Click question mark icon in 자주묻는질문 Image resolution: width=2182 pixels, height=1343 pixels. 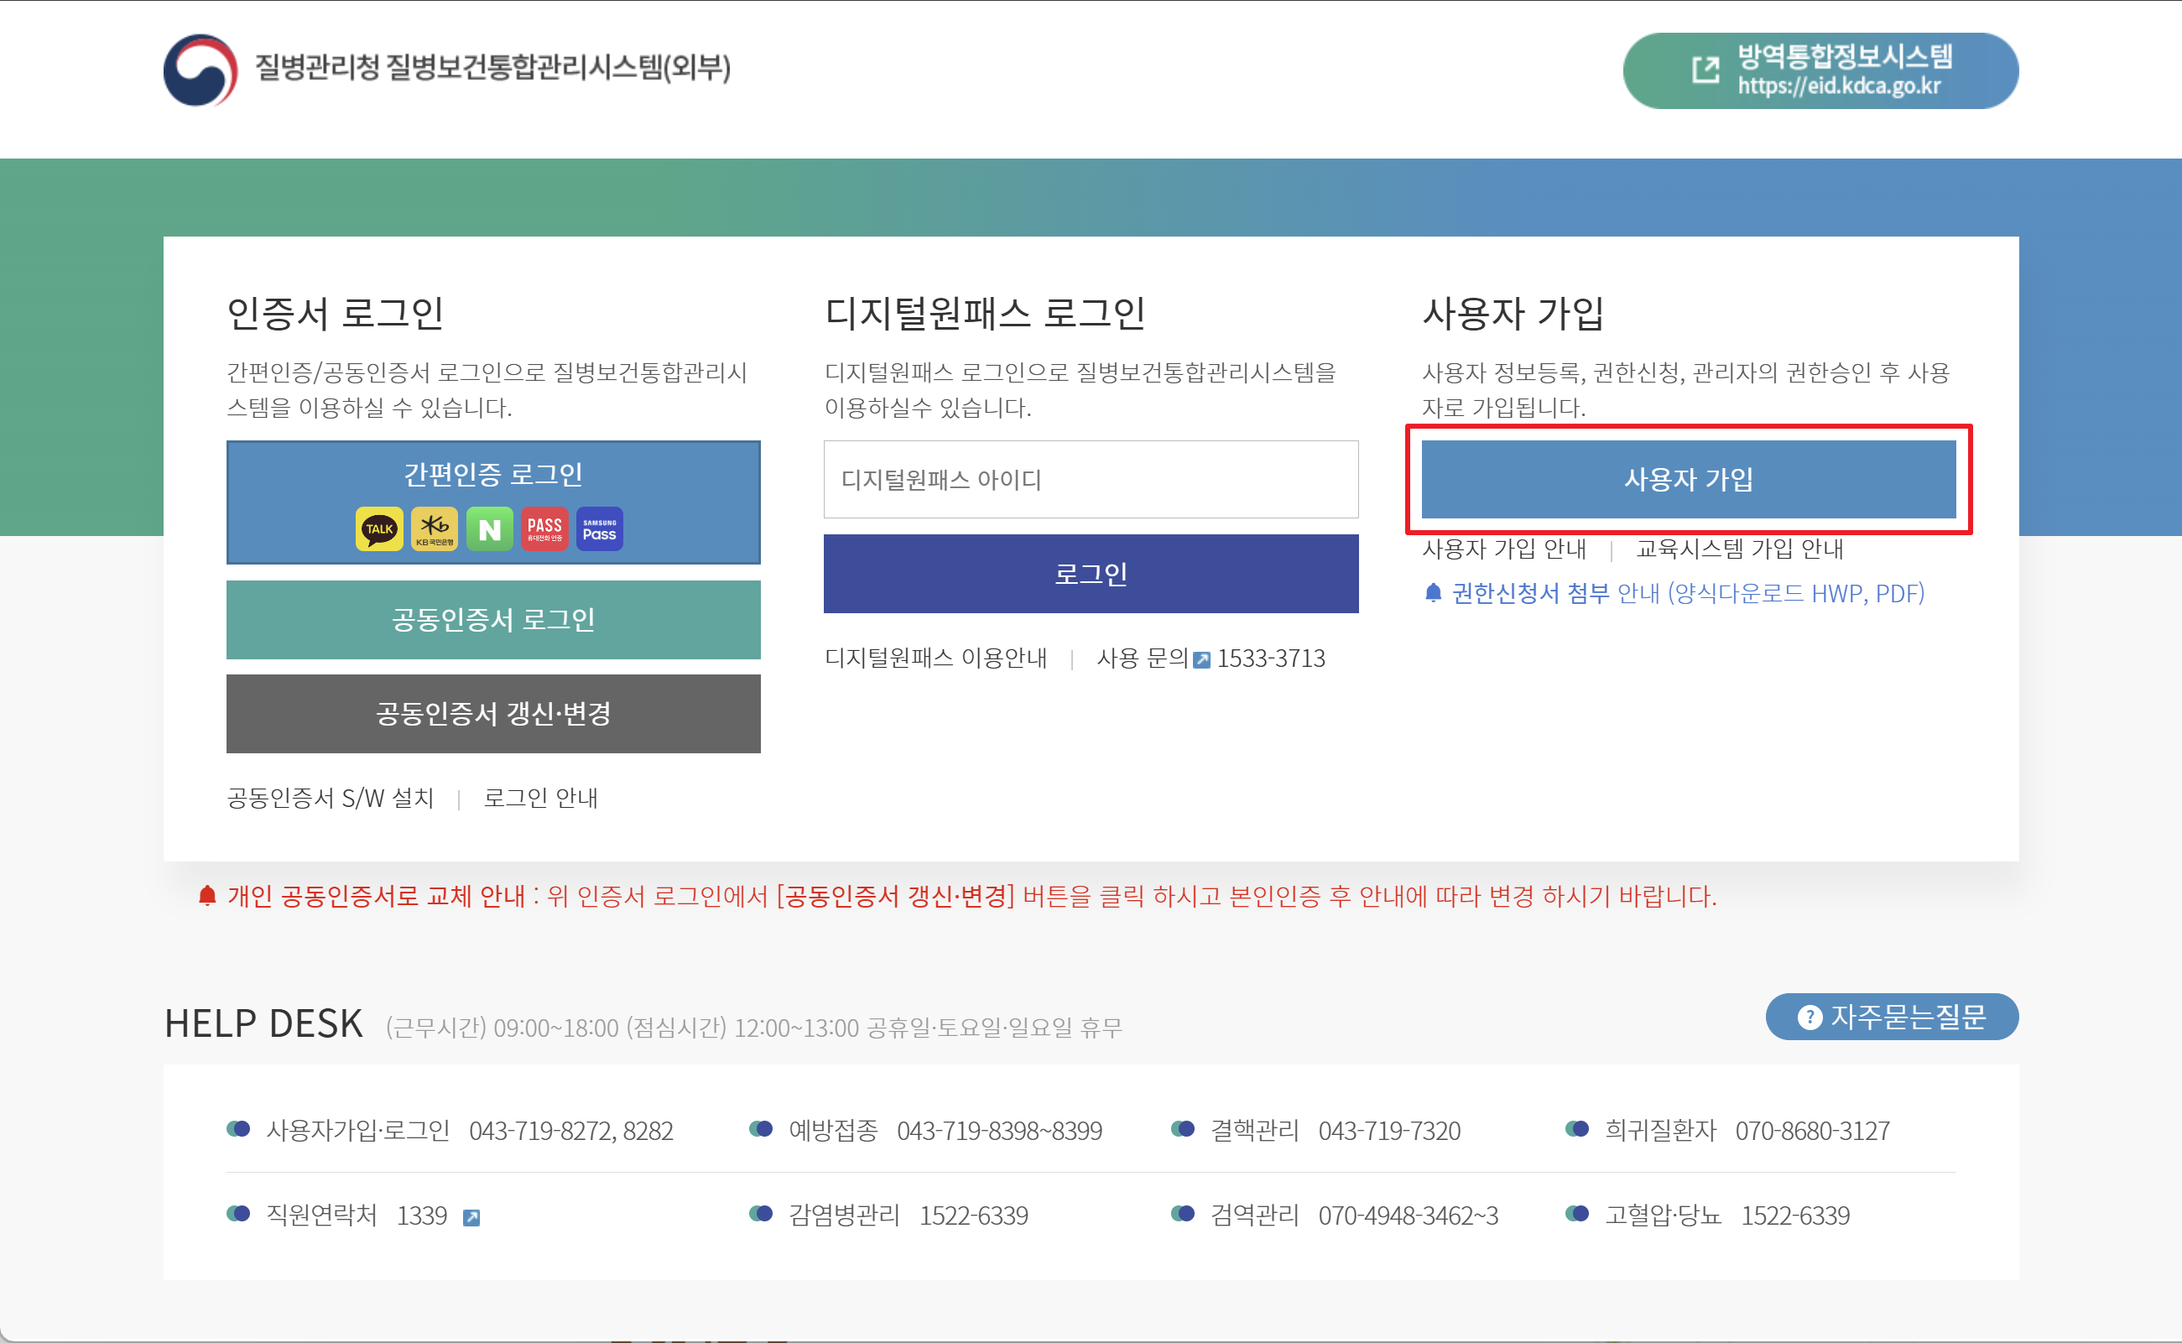tap(1810, 1017)
